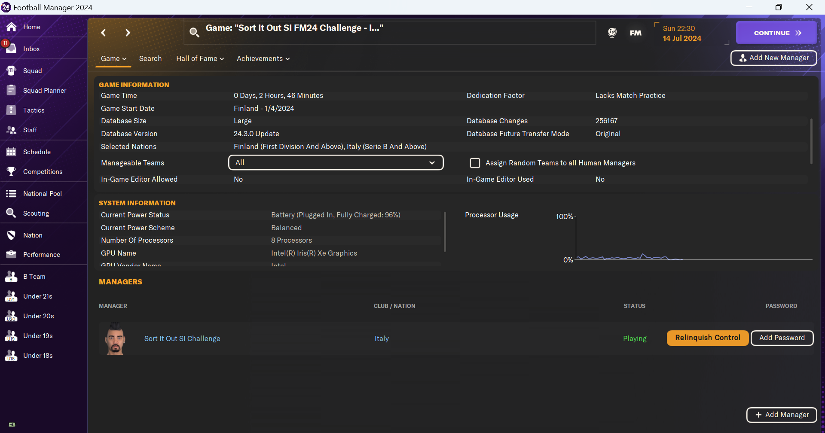
Task: Open the Under 18s icon
Action: click(x=12, y=356)
